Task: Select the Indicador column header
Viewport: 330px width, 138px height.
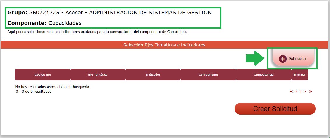Action: [153, 75]
